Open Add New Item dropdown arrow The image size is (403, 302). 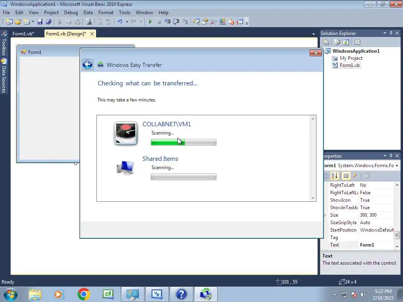point(33,22)
